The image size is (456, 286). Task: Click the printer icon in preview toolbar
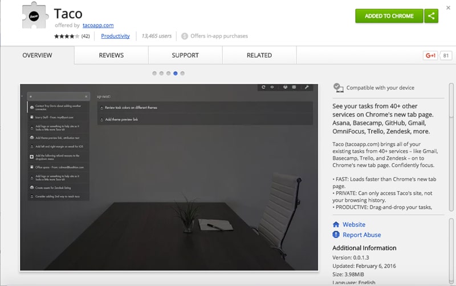[x=285, y=87]
